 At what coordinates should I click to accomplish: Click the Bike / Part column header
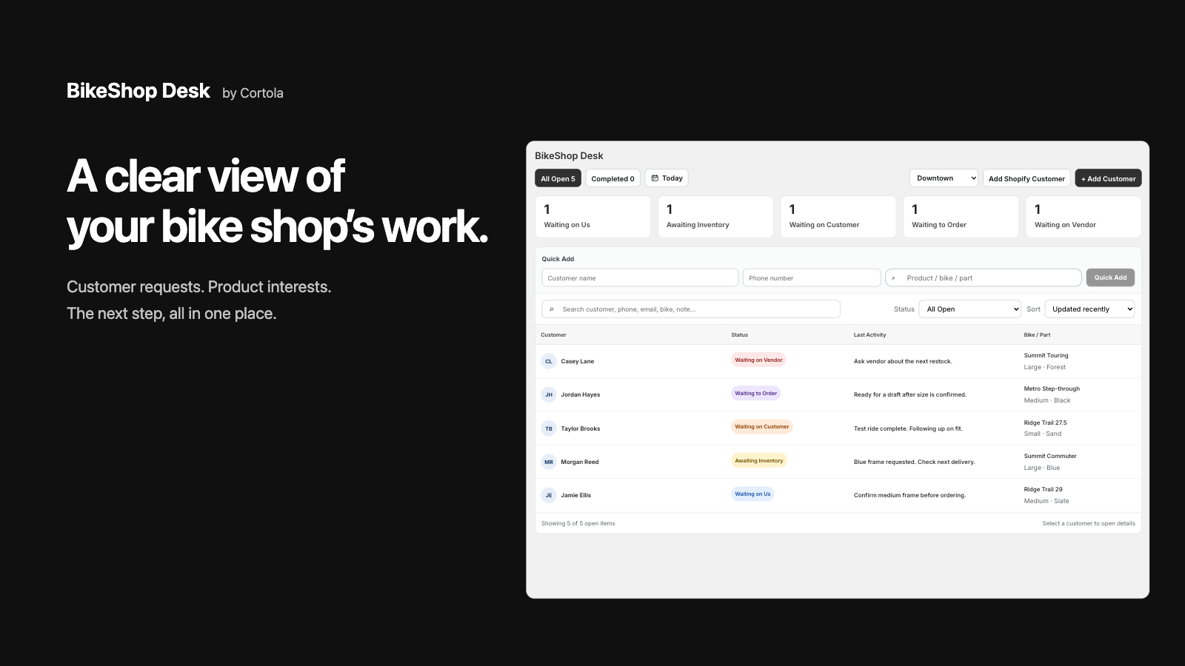(x=1037, y=335)
